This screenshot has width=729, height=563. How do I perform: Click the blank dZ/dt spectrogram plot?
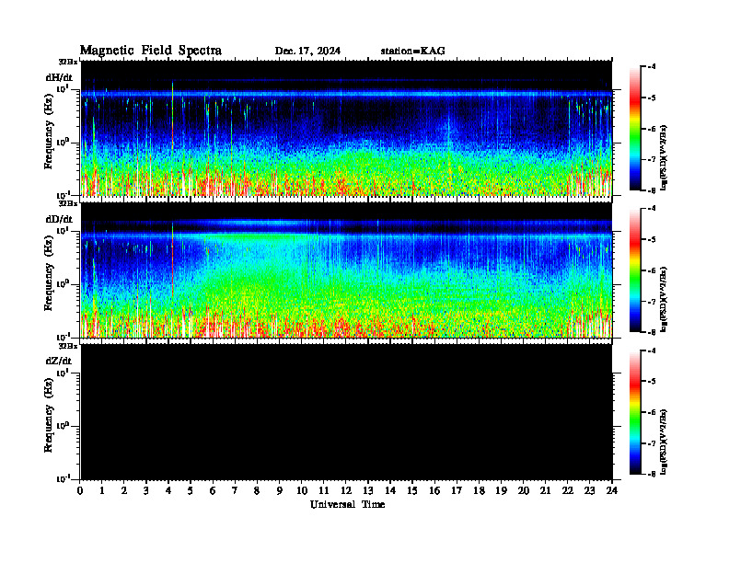[x=346, y=412]
